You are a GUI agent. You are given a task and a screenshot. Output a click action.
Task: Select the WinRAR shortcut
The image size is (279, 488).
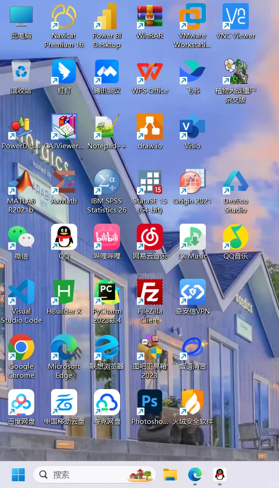150,16
